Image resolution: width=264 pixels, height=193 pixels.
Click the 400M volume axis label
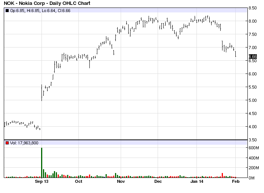[253, 158]
